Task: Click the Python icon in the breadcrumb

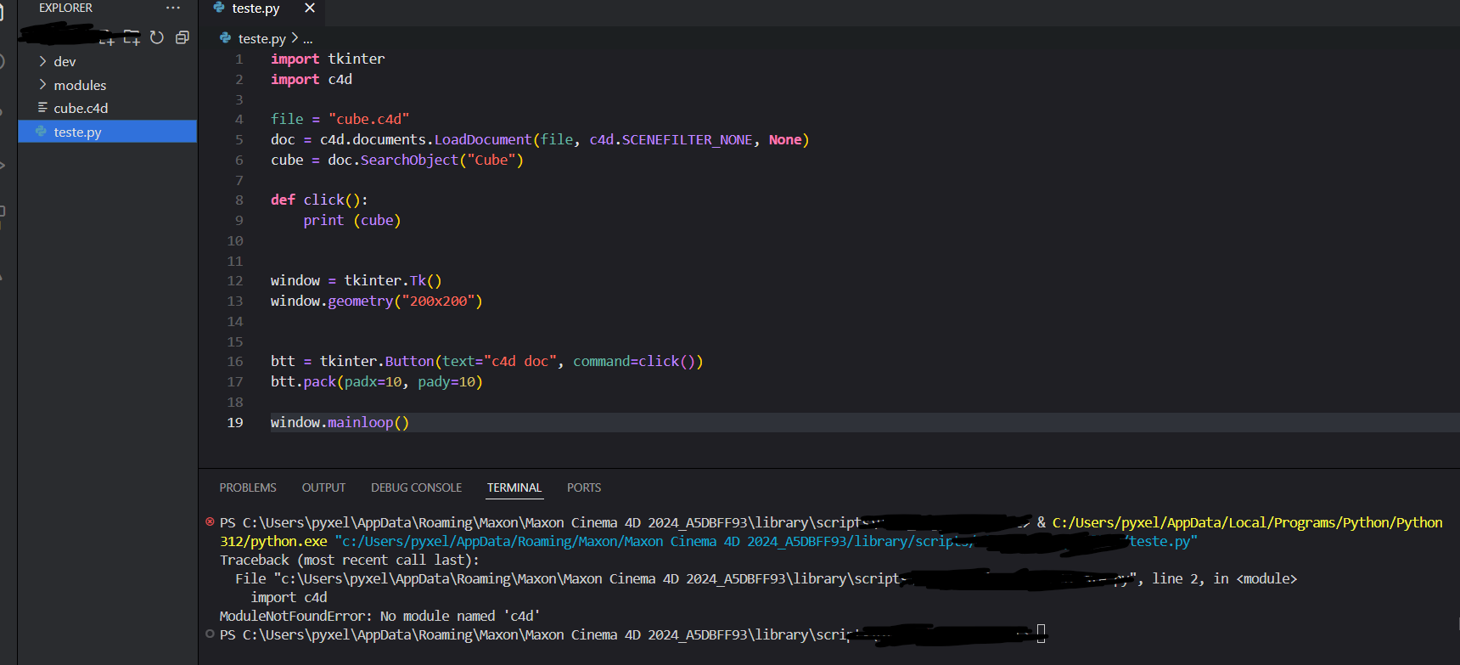Action: (225, 38)
